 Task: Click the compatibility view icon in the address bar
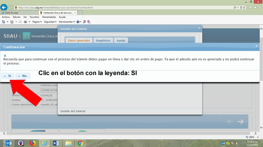coord(241,8)
